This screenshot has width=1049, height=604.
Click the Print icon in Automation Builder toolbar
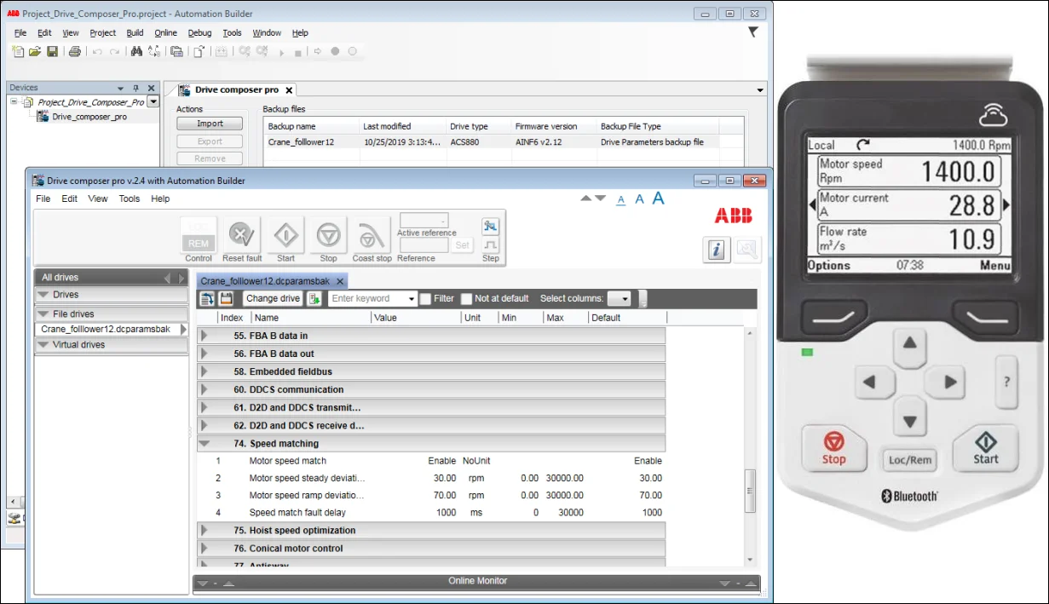(x=74, y=52)
